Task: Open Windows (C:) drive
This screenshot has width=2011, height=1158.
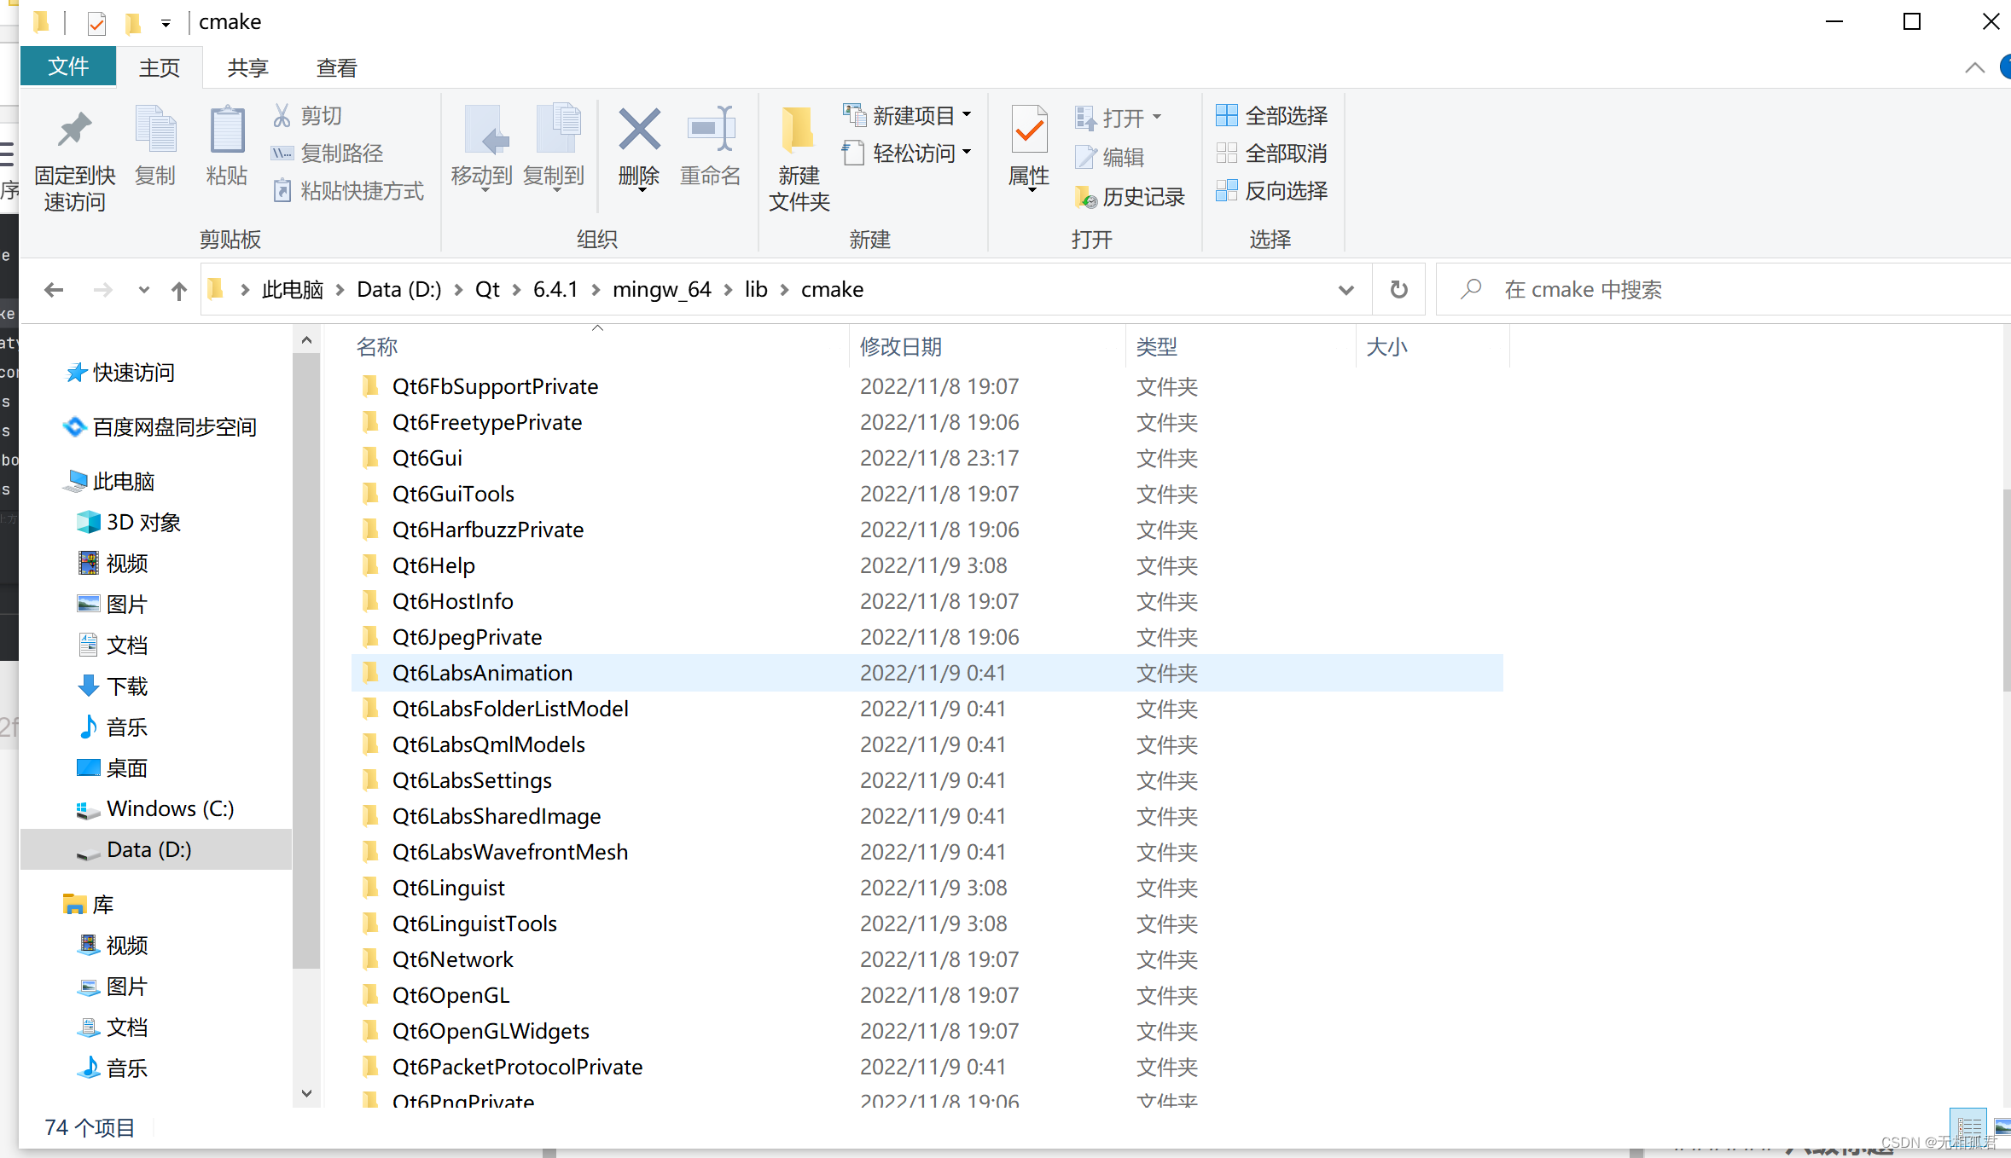Action: 154,809
